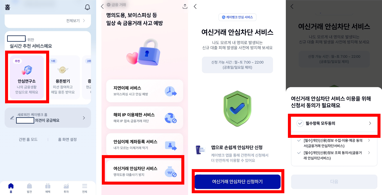Tap the notification bell icon
Image resolution: width=382 pixels, height=195 pixels.
click(x=87, y=7)
